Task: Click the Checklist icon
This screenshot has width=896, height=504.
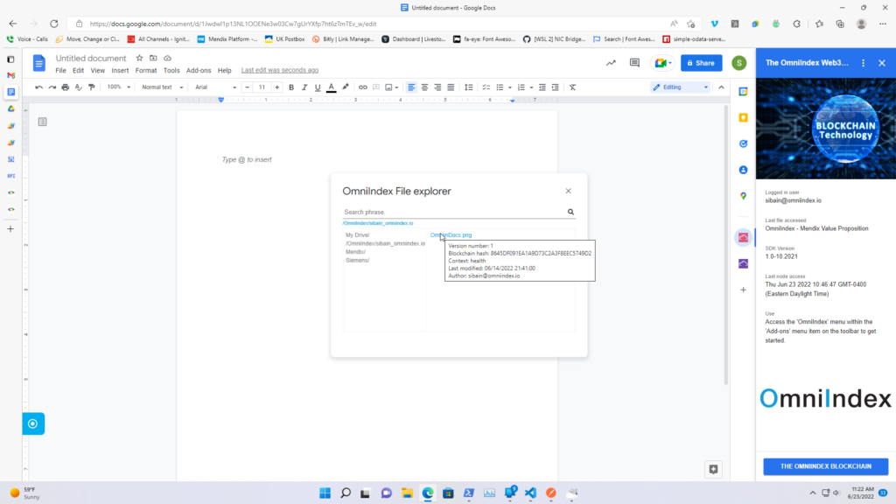Action: pyautogui.click(x=486, y=87)
